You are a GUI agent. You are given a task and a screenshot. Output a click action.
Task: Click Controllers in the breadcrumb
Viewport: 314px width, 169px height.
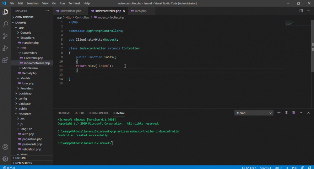tap(82, 17)
